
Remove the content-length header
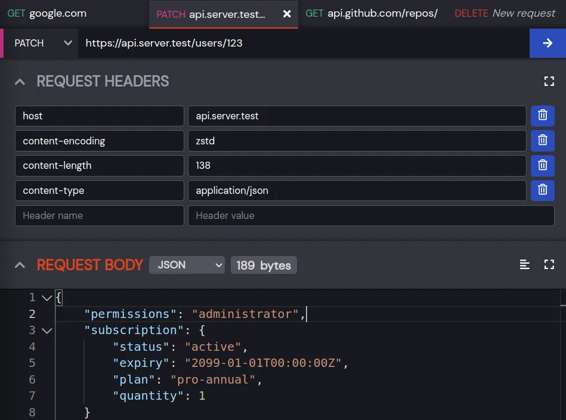[542, 165]
